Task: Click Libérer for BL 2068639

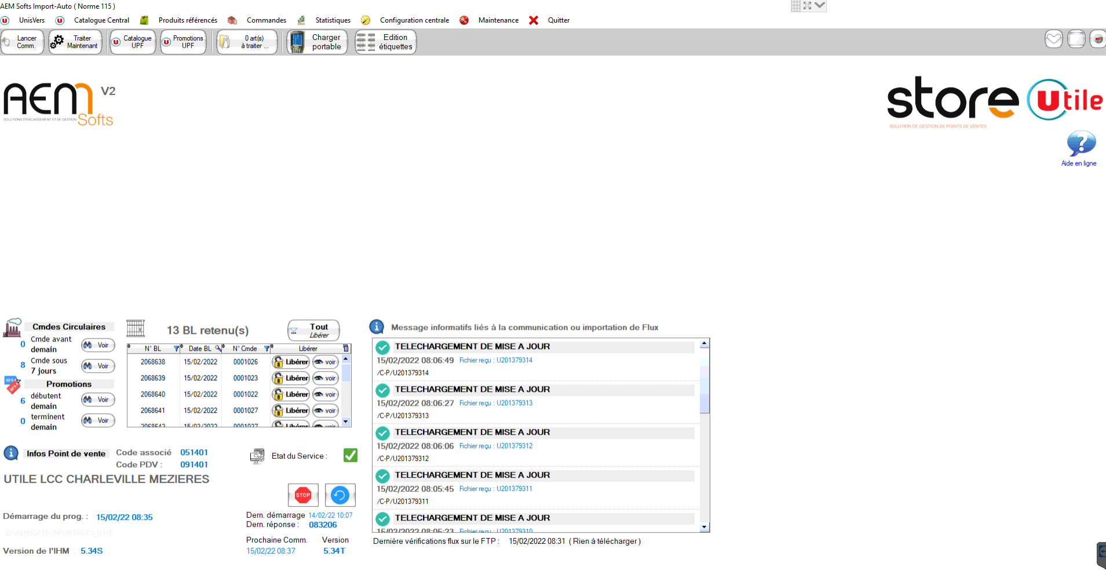Action: [291, 378]
